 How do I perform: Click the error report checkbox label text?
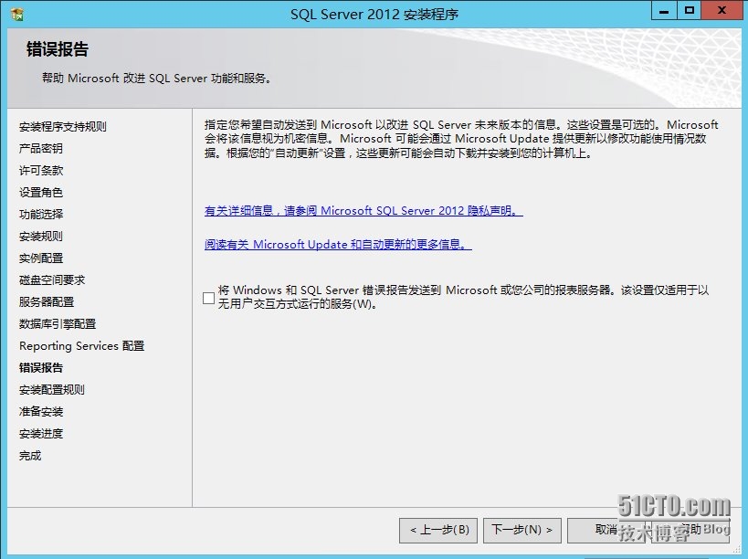(463, 297)
